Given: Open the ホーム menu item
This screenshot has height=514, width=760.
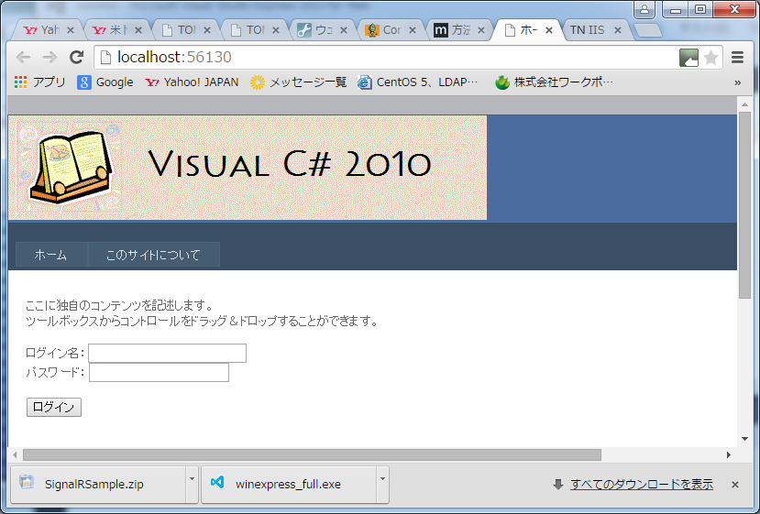Looking at the screenshot, I should 51,255.
